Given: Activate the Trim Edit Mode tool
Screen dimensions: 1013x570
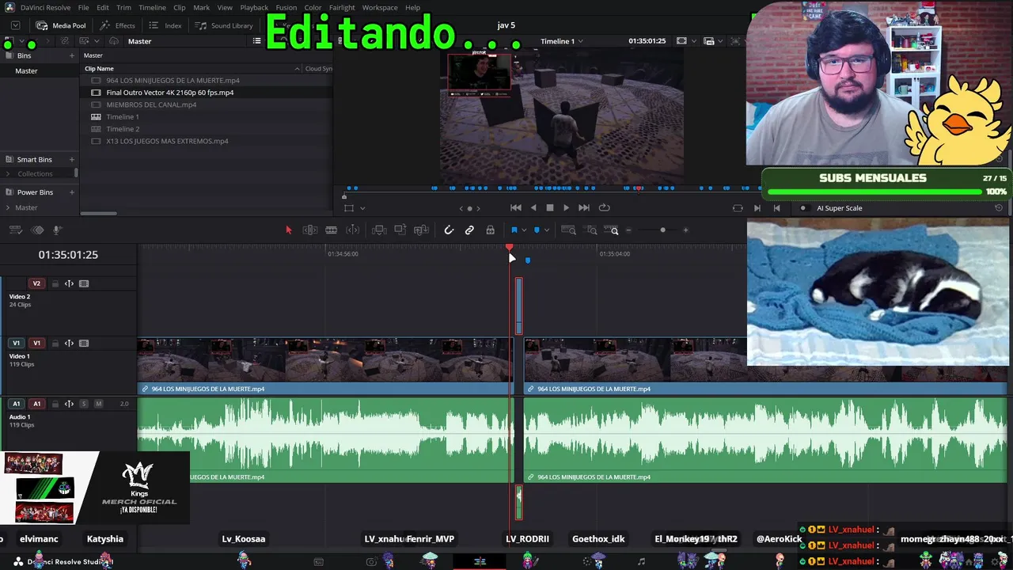Looking at the screenshot, I should pyautogui.click(x=310, y=230).
